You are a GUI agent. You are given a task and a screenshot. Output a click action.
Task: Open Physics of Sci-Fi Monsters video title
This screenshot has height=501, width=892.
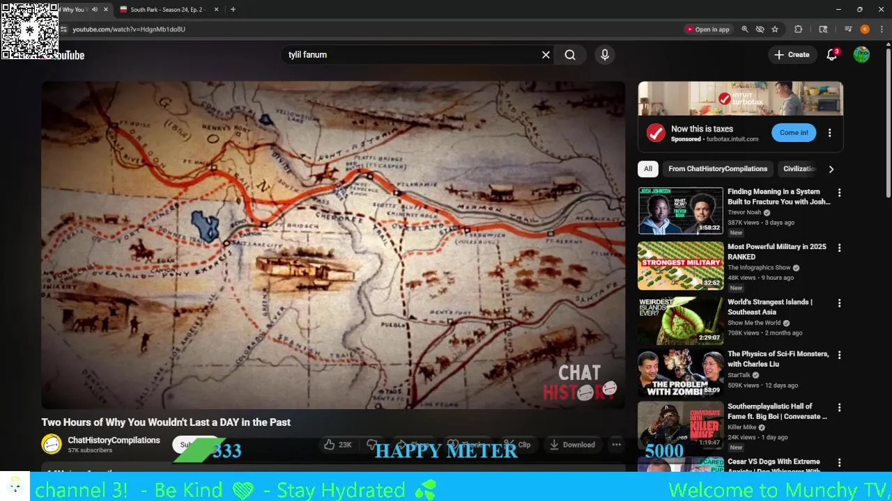coord(778,359)
